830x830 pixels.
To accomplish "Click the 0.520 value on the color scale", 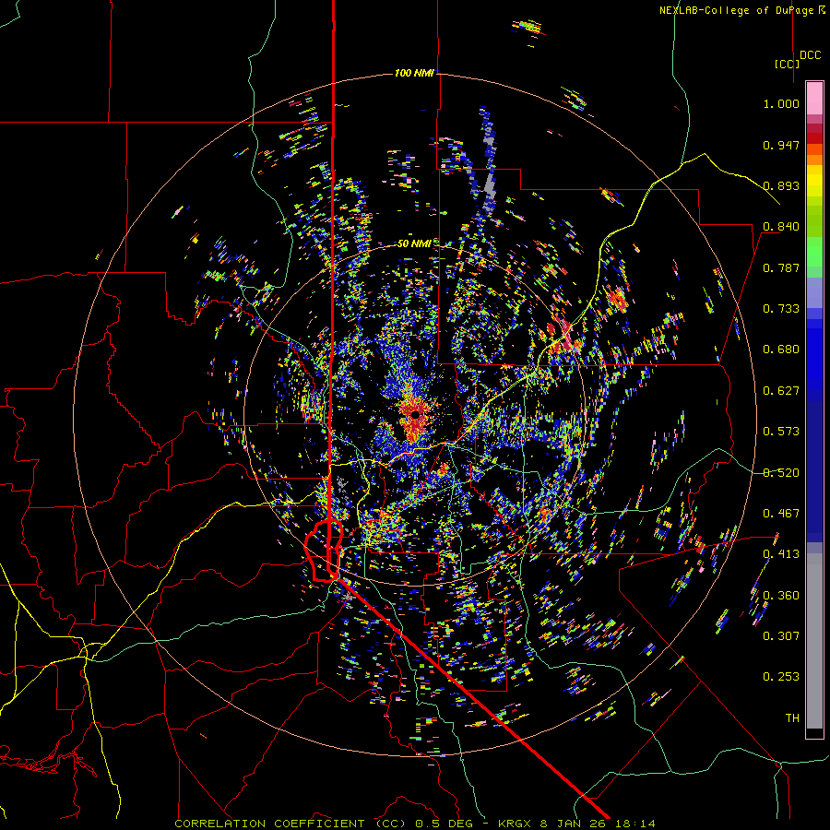I will [781, 473].
